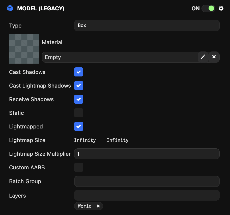Uncheck the Cast Shadows checkbox
This screenshot has height=215, width=230.
click(79, 72)
